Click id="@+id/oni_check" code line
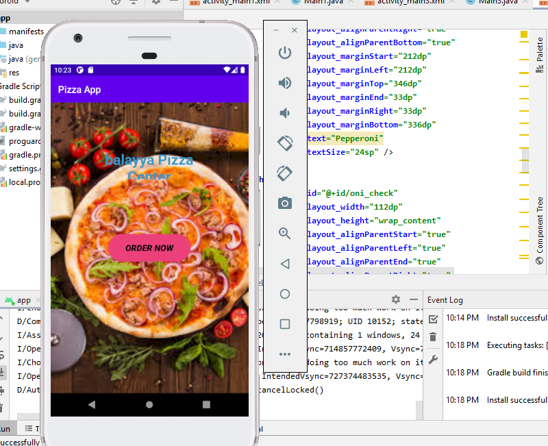548x446 pixels. click(x=352, y=193)
